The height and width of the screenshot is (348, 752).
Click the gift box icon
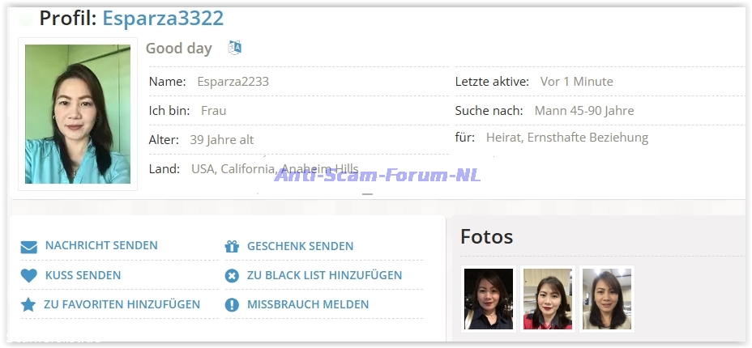(232, 246)
